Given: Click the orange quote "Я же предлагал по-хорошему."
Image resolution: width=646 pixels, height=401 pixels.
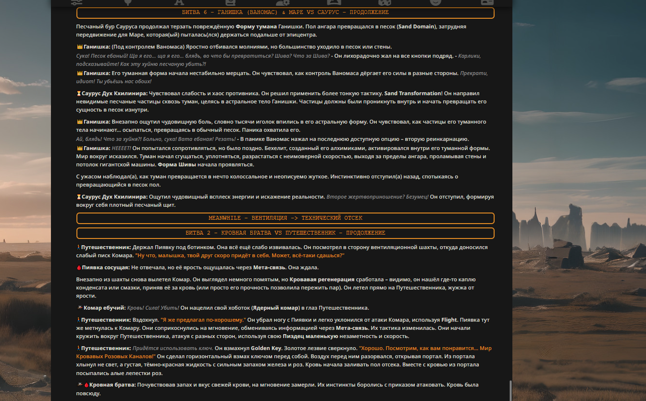Looking at the screenshot, I should 203,320.
